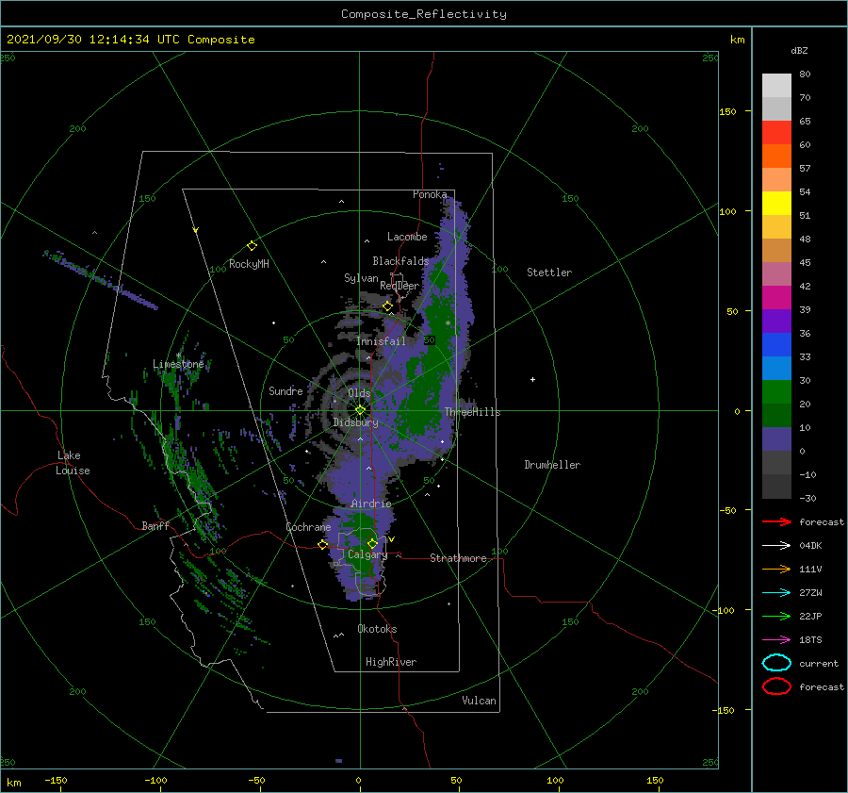
Task: Click the 04DK legend label
Action: pos(810,546)
